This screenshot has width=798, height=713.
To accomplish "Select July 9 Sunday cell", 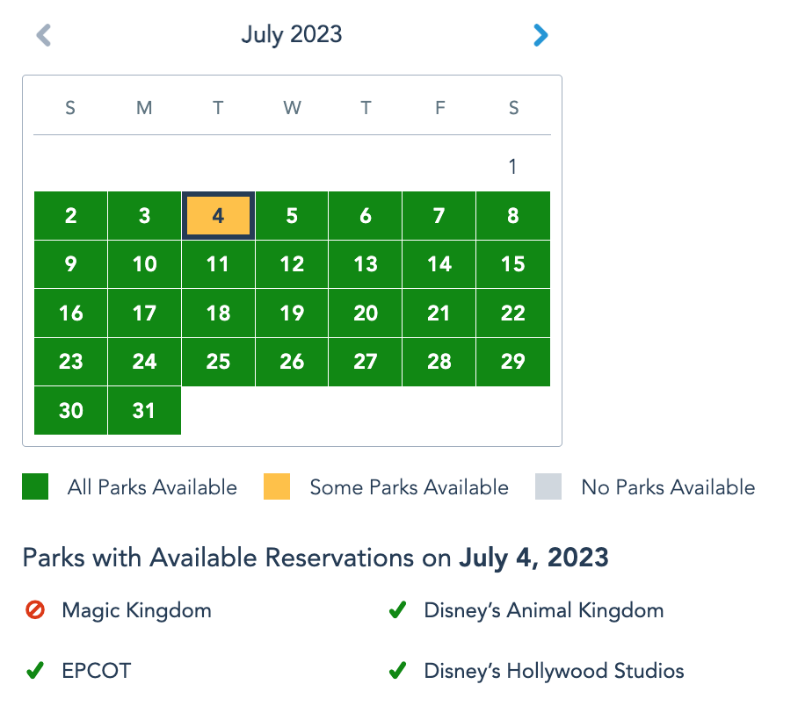I will point(70,264).
